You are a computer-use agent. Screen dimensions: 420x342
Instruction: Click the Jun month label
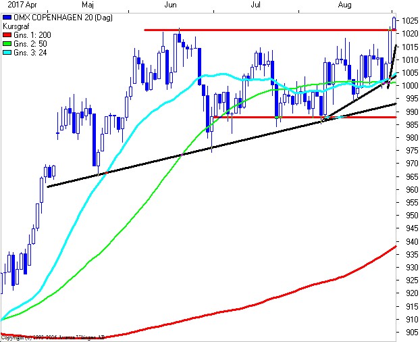(x=171, y=5)
